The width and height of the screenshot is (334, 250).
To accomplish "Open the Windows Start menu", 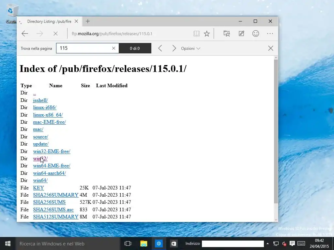I will [8, 243].
